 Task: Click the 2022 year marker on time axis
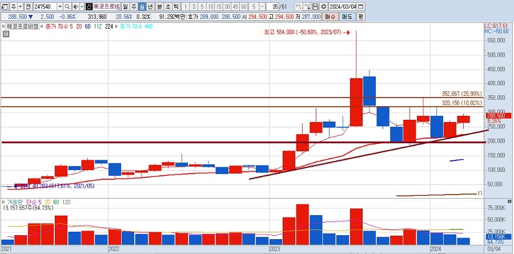click(x=114, y=249)
